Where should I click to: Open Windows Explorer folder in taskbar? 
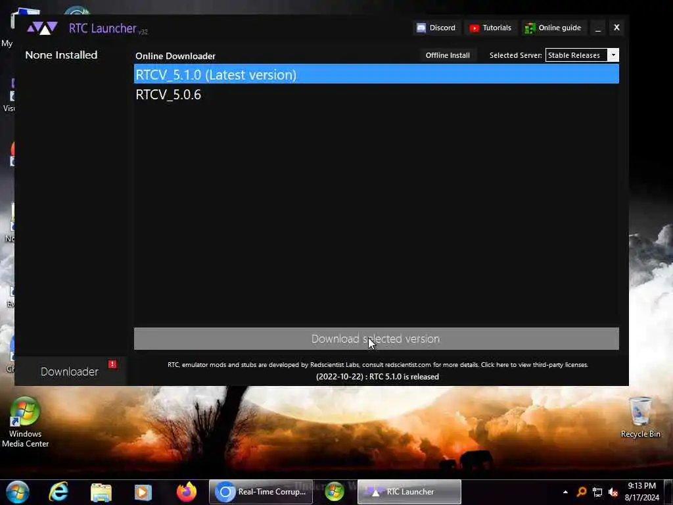[x=101, y=492]
